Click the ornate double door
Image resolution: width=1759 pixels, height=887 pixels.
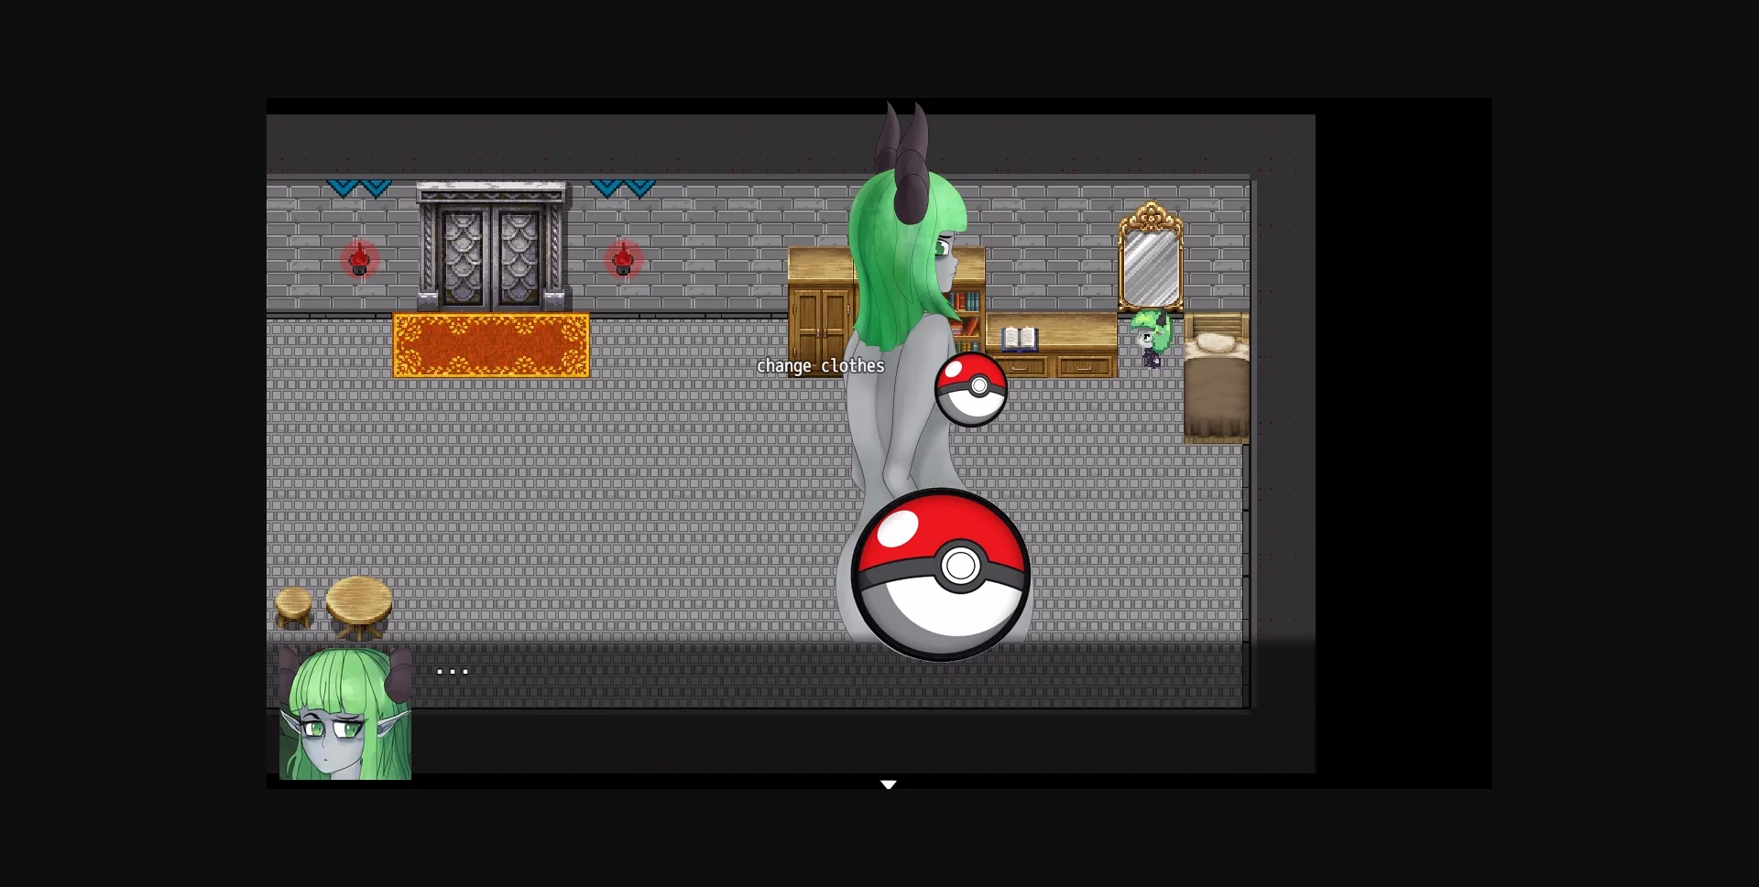pyautogui.click(x=492, y=249)
